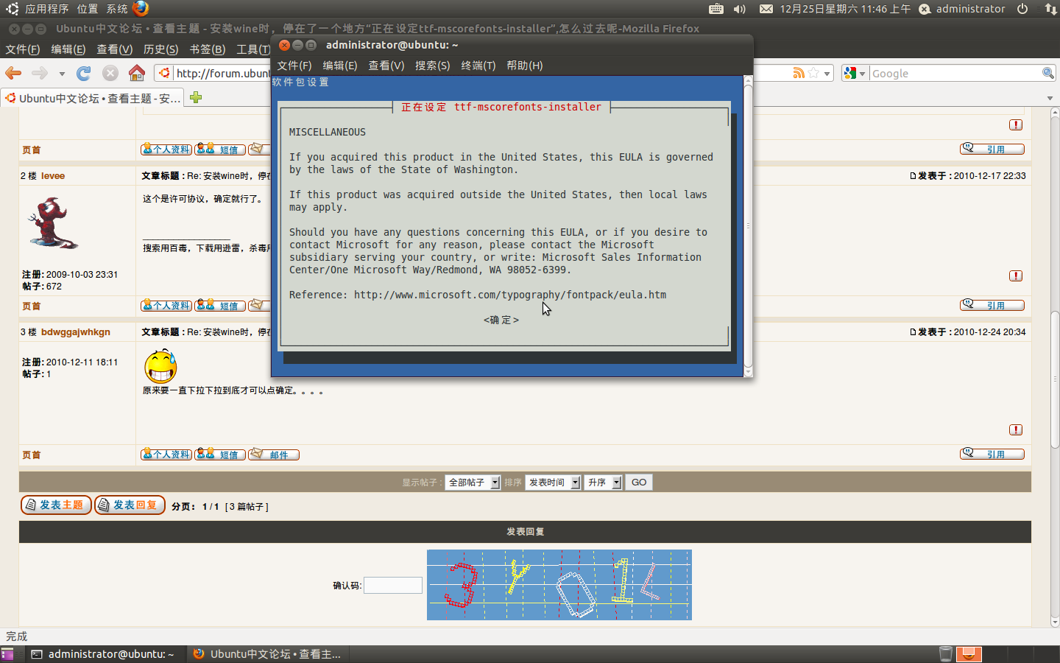Open trash icon in bottom panel
Screen dimensions: 1060x663
946,653
